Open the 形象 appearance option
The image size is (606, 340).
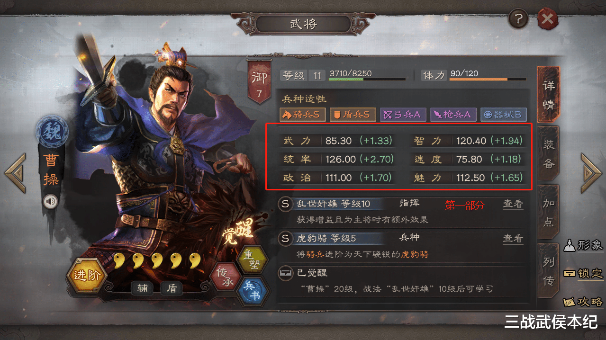583,245
